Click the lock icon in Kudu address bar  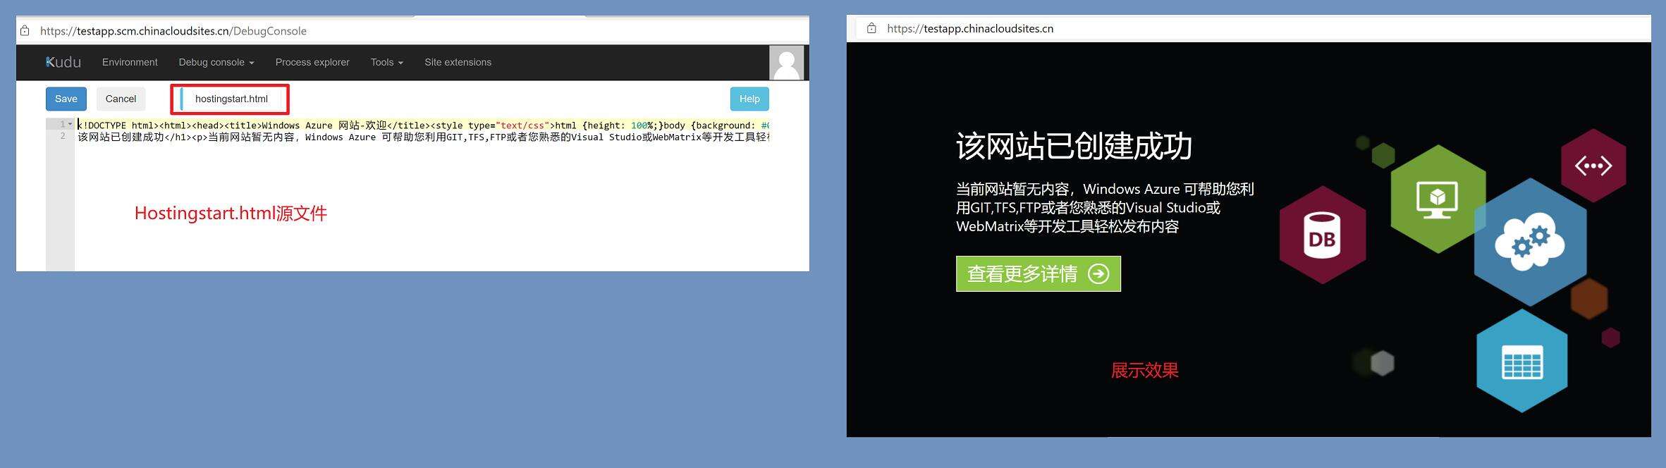coord(25,30)
